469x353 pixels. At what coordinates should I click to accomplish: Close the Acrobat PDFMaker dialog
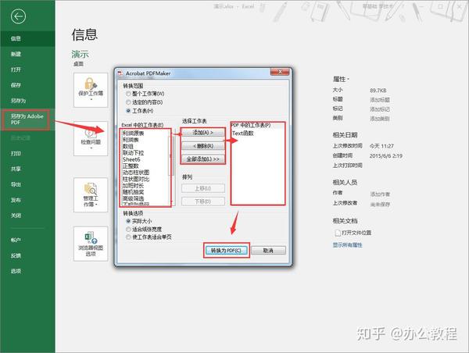pos(280,72)
